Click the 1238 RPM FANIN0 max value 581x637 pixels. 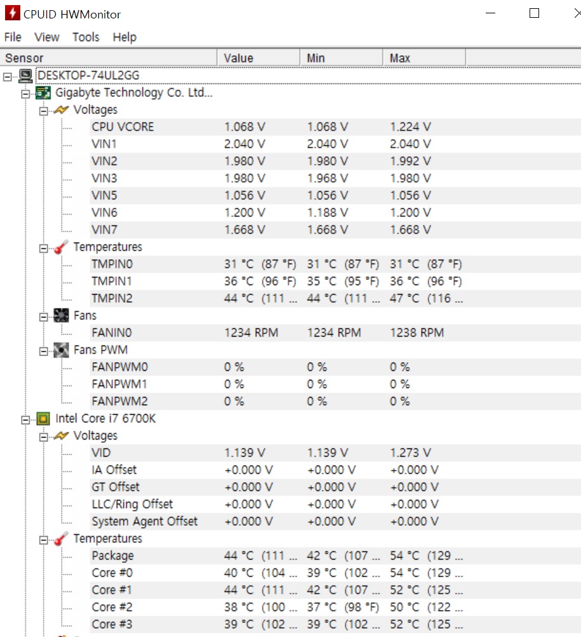click(x=417, y=333)
